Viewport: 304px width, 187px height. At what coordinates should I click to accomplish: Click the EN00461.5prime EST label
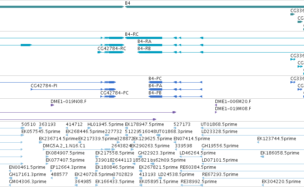(27, 167)
